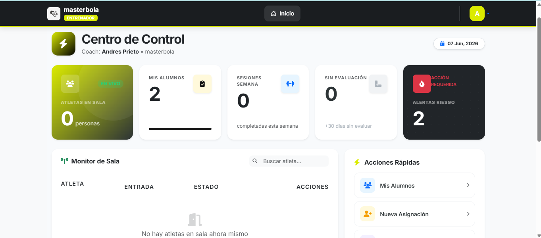The height and width of the screenshot is (238, 541).
Task: Click the scrollbar up arrow
Action: (x=539, y=5)
